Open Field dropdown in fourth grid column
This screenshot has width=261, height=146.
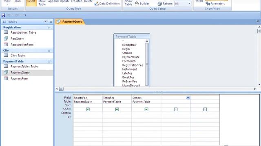pyautogui.click(x=188, y=98)
